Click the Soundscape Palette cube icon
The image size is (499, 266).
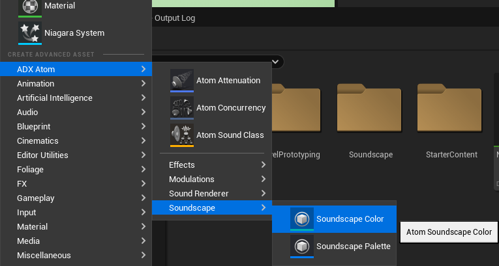click(x=302, y=246)
